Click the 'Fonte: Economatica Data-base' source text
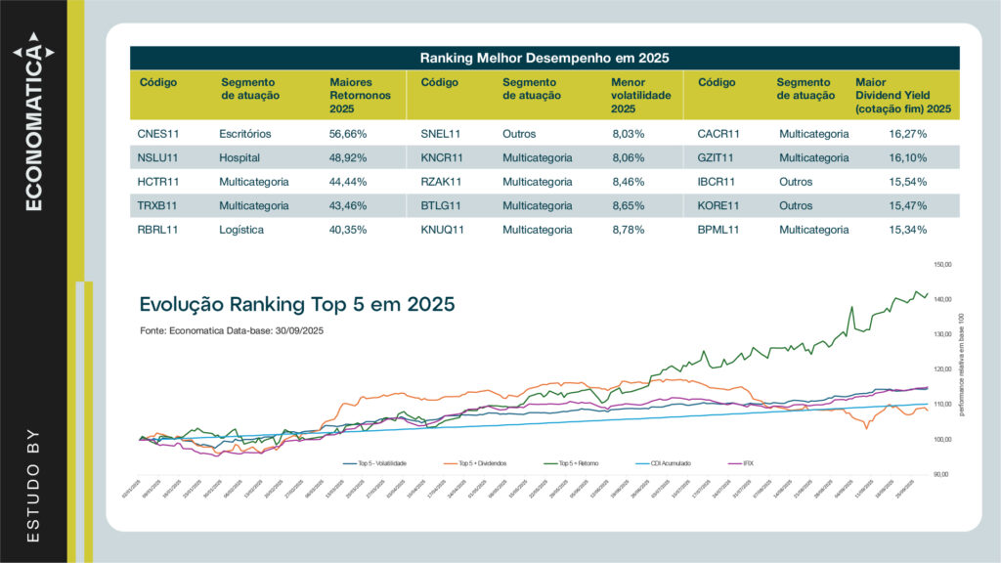The height and width of the screenshot is (563, 1001). (x=232, y=332)
